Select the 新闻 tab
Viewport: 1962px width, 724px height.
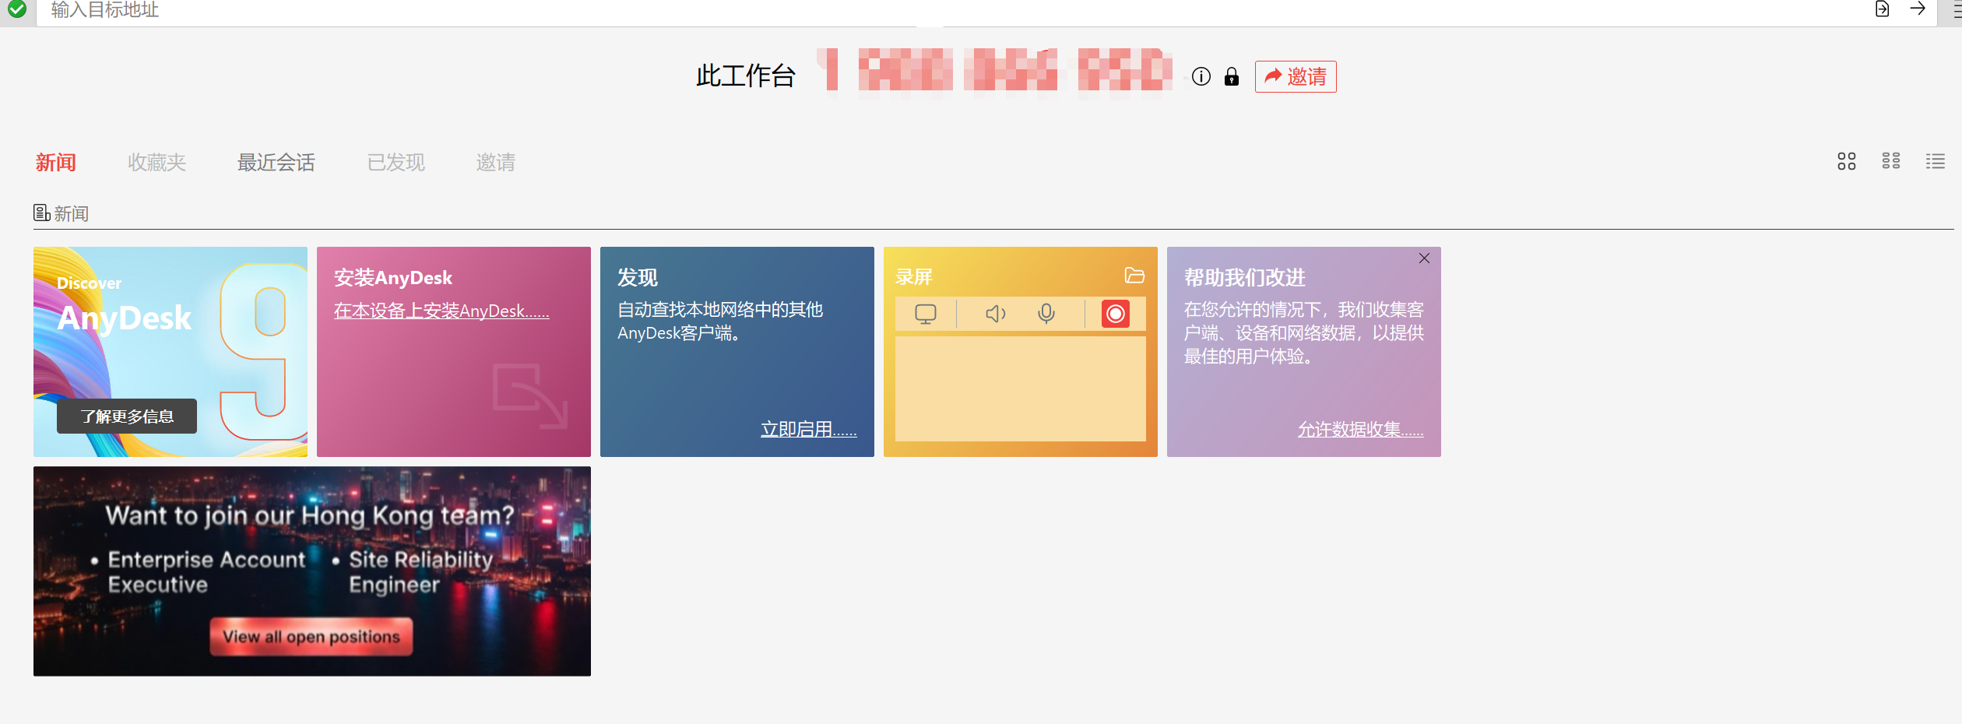pyautogui.click(x=56, y=162)
